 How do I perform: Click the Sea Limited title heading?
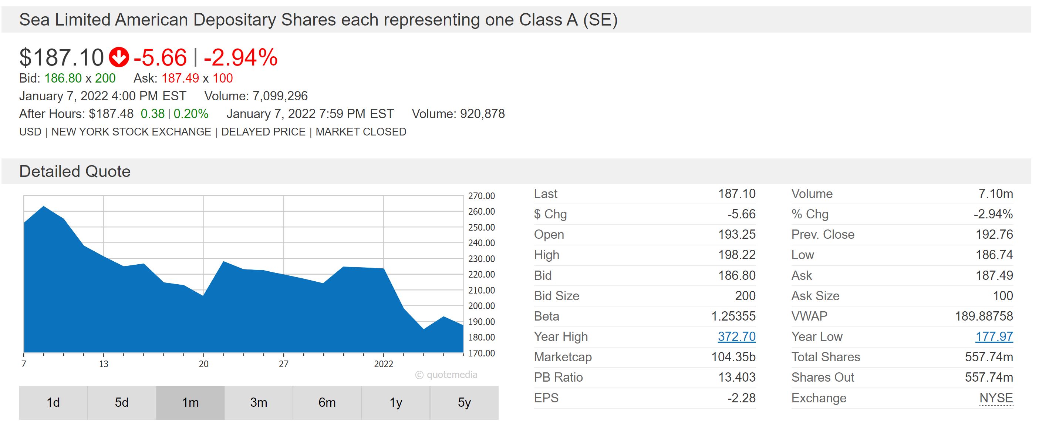tap(318, 20)
